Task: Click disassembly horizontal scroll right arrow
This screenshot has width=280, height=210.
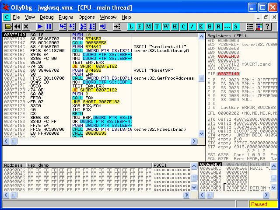Action: coord(194,141)
